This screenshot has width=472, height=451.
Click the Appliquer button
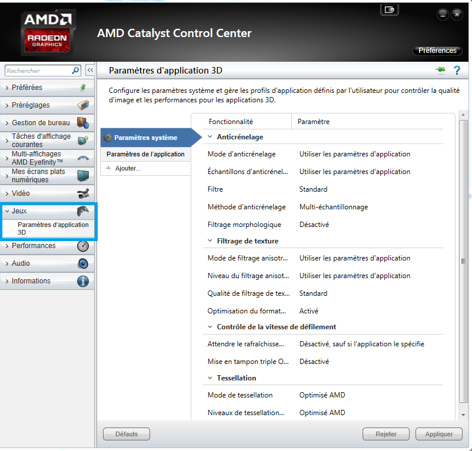(x=438, y=434)
